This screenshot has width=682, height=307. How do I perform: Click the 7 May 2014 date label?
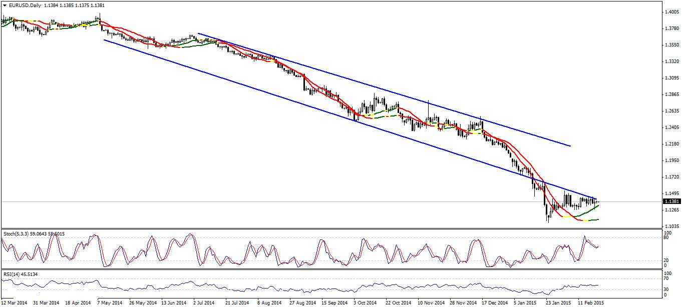[x=109, y=302]
